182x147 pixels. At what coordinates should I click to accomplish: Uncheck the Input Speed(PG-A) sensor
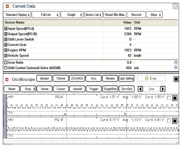click(x=6, y=29)
